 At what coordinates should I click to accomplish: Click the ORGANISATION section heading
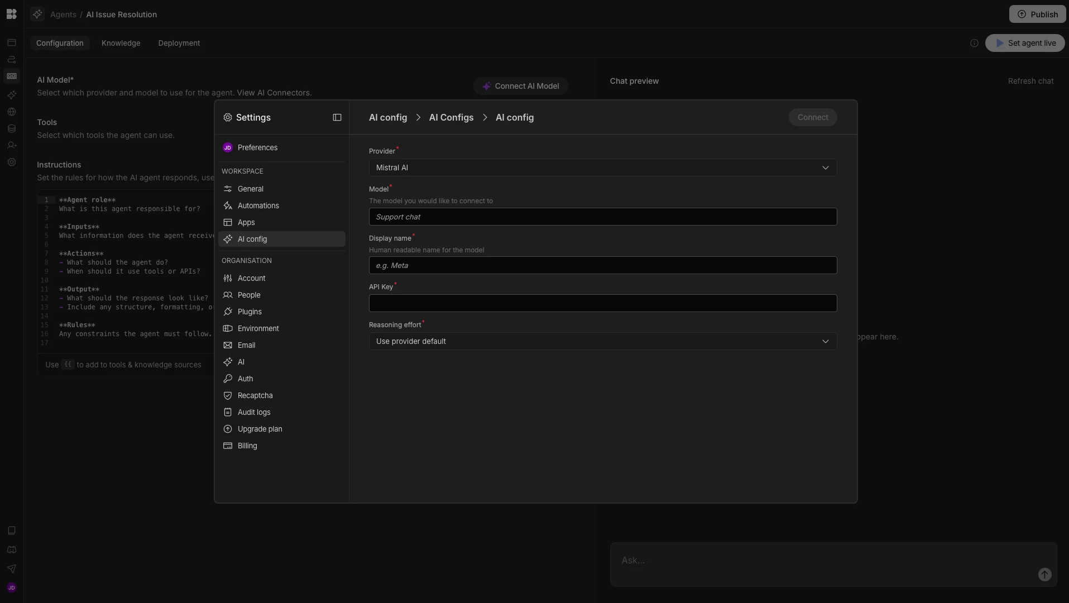click(247, 261)
